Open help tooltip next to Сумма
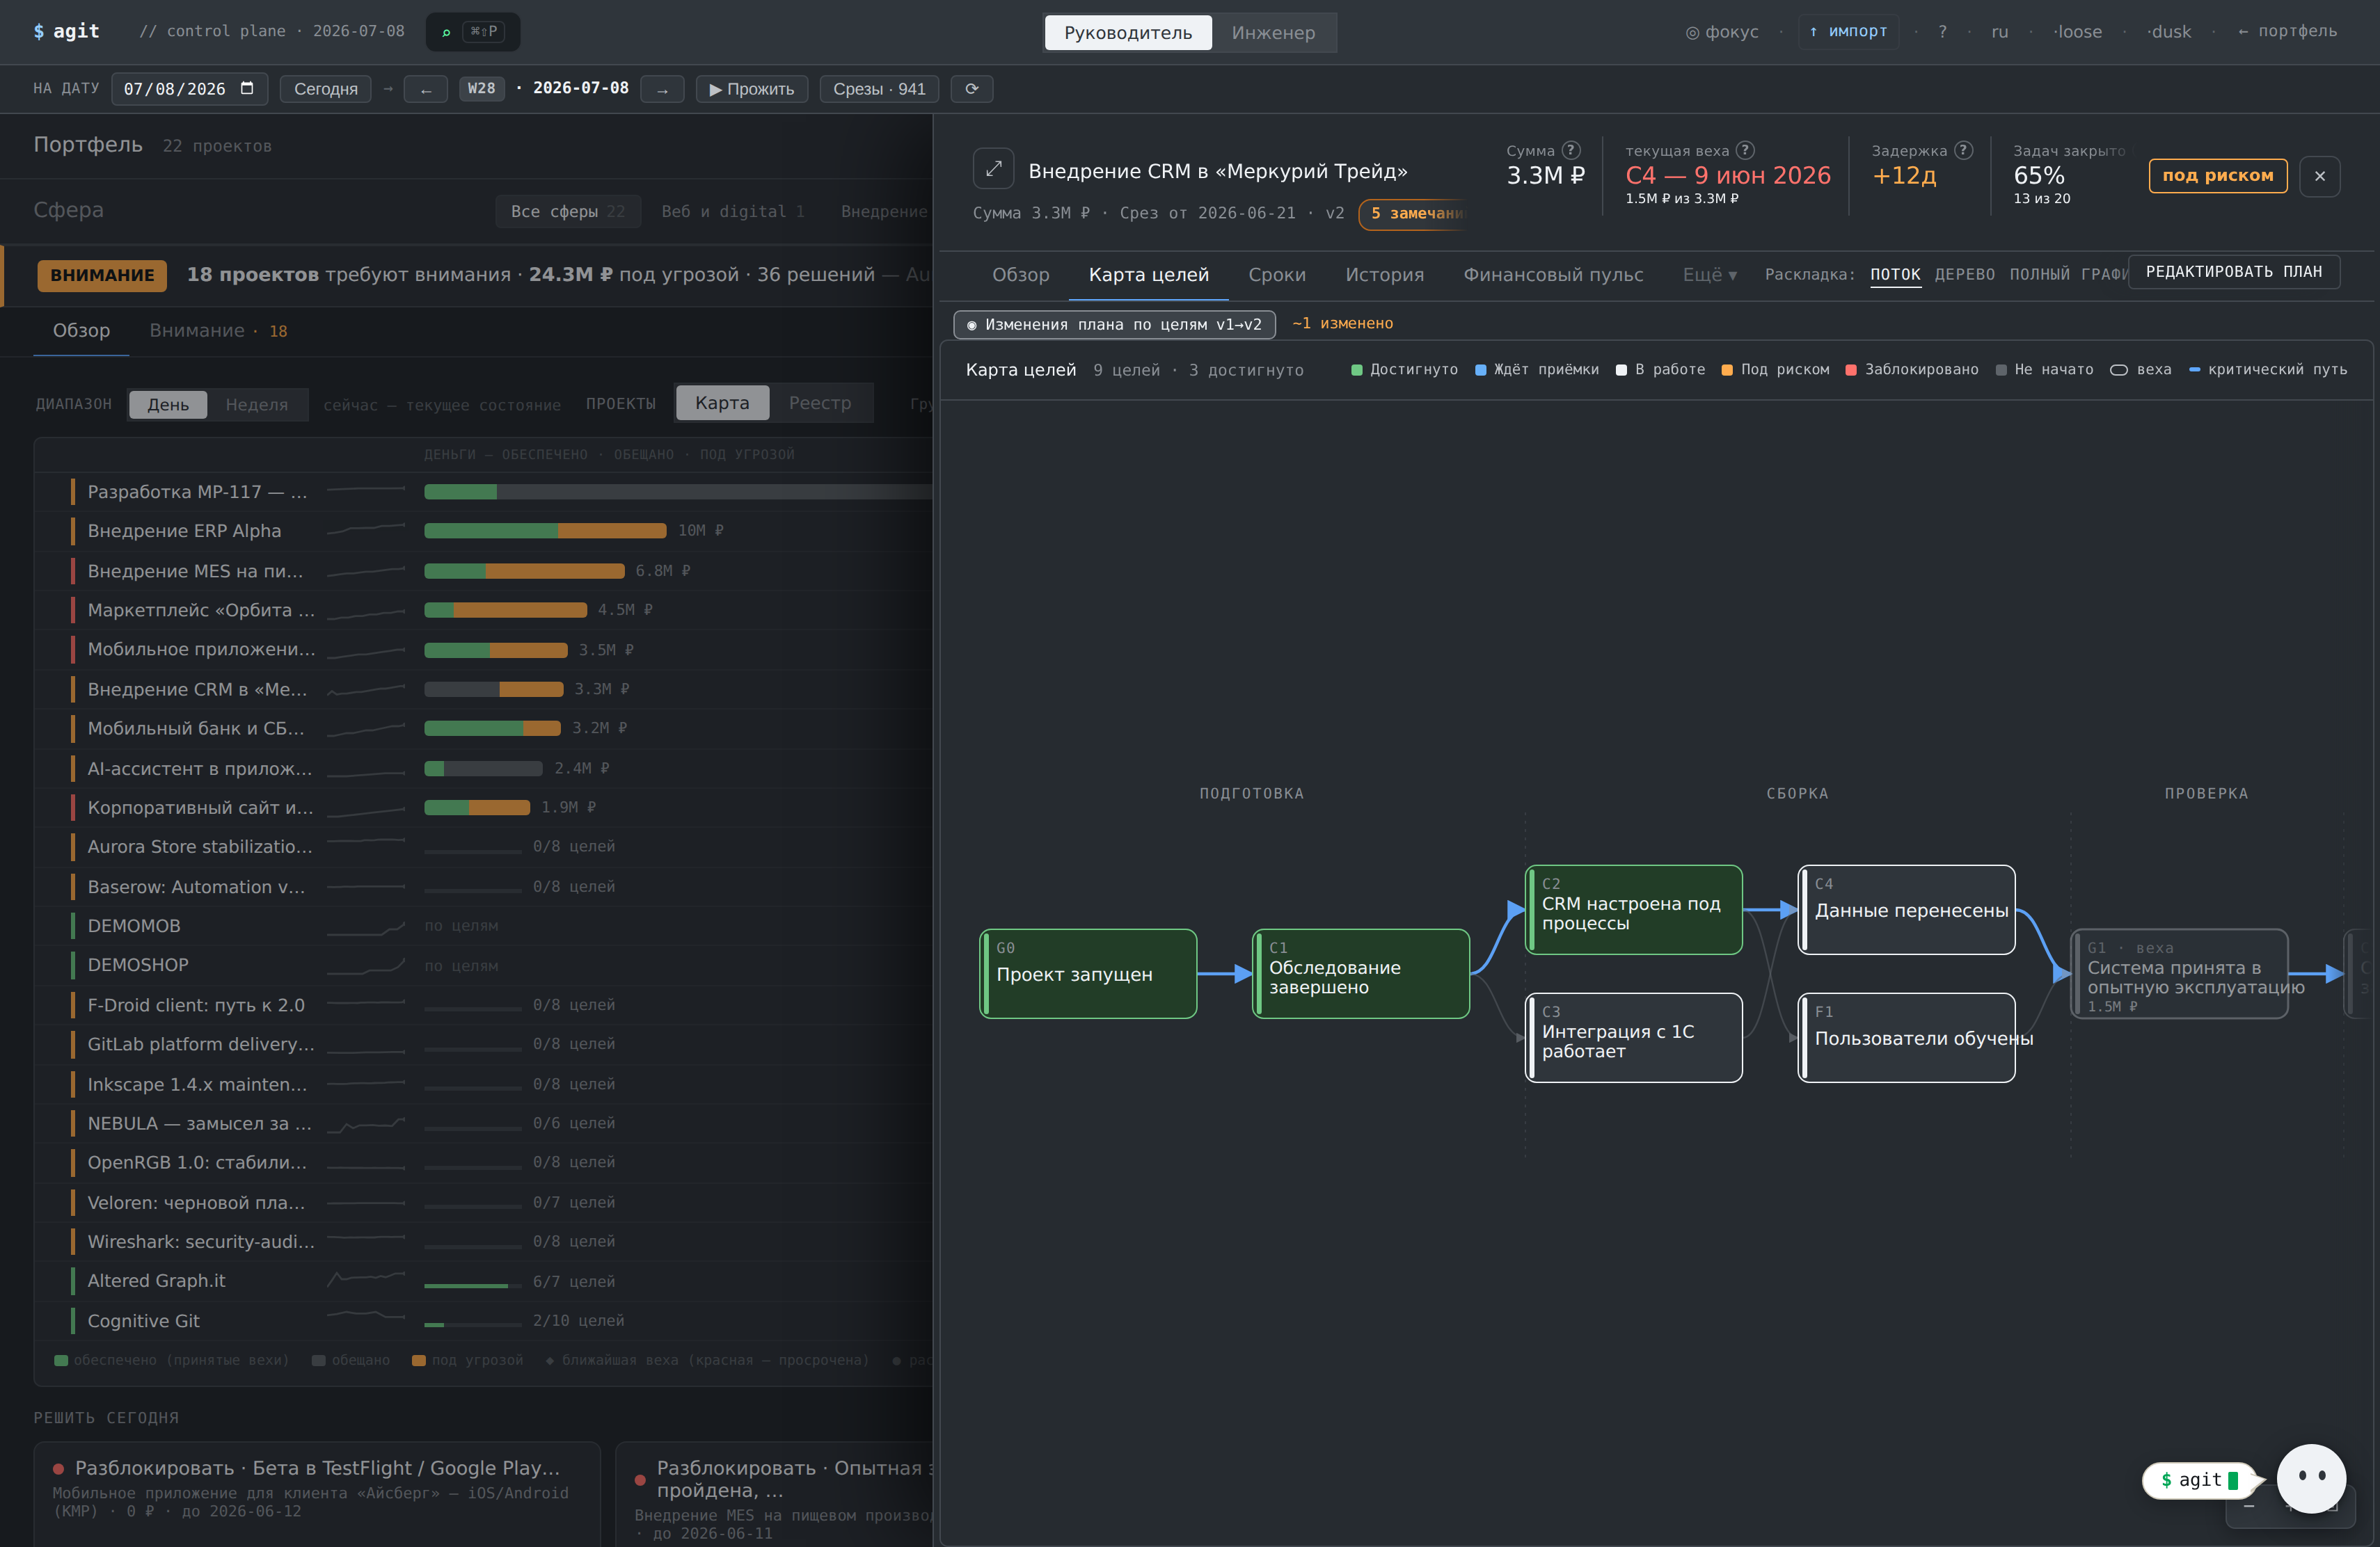2380x1547 pixels. [1571, 150]
